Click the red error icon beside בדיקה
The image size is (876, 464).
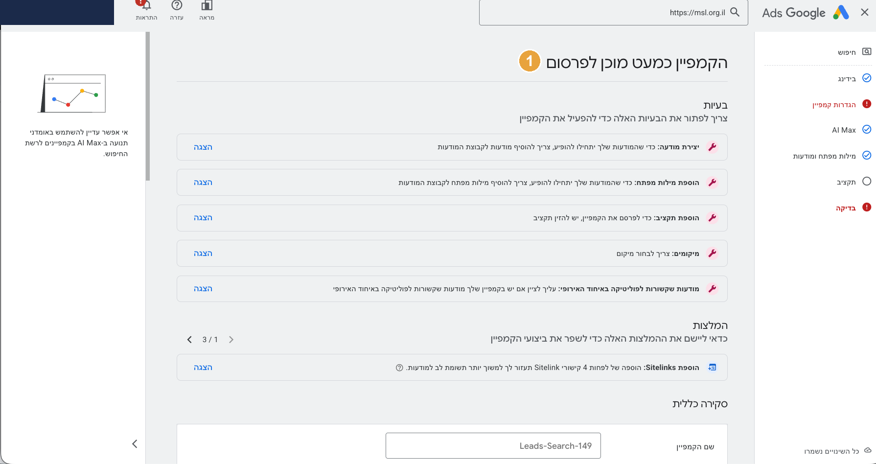pyautogui.click(x=867, y=207)
